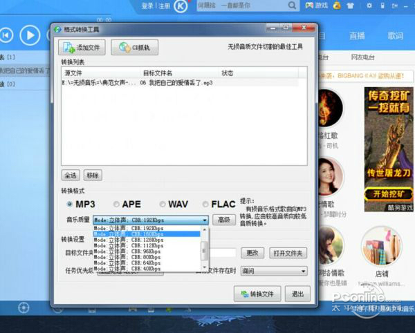Open the 网友电台 sub-tab
This screenshot has width=415, height=333.
click(x=362, y=57)
